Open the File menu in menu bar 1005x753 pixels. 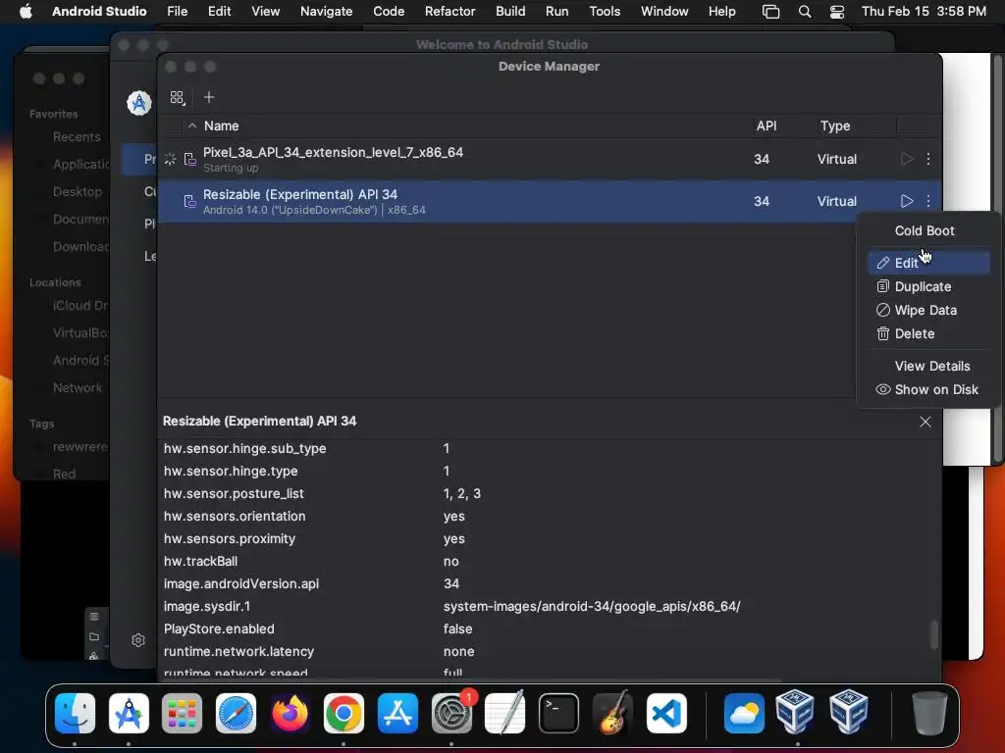tap(177, 12)
